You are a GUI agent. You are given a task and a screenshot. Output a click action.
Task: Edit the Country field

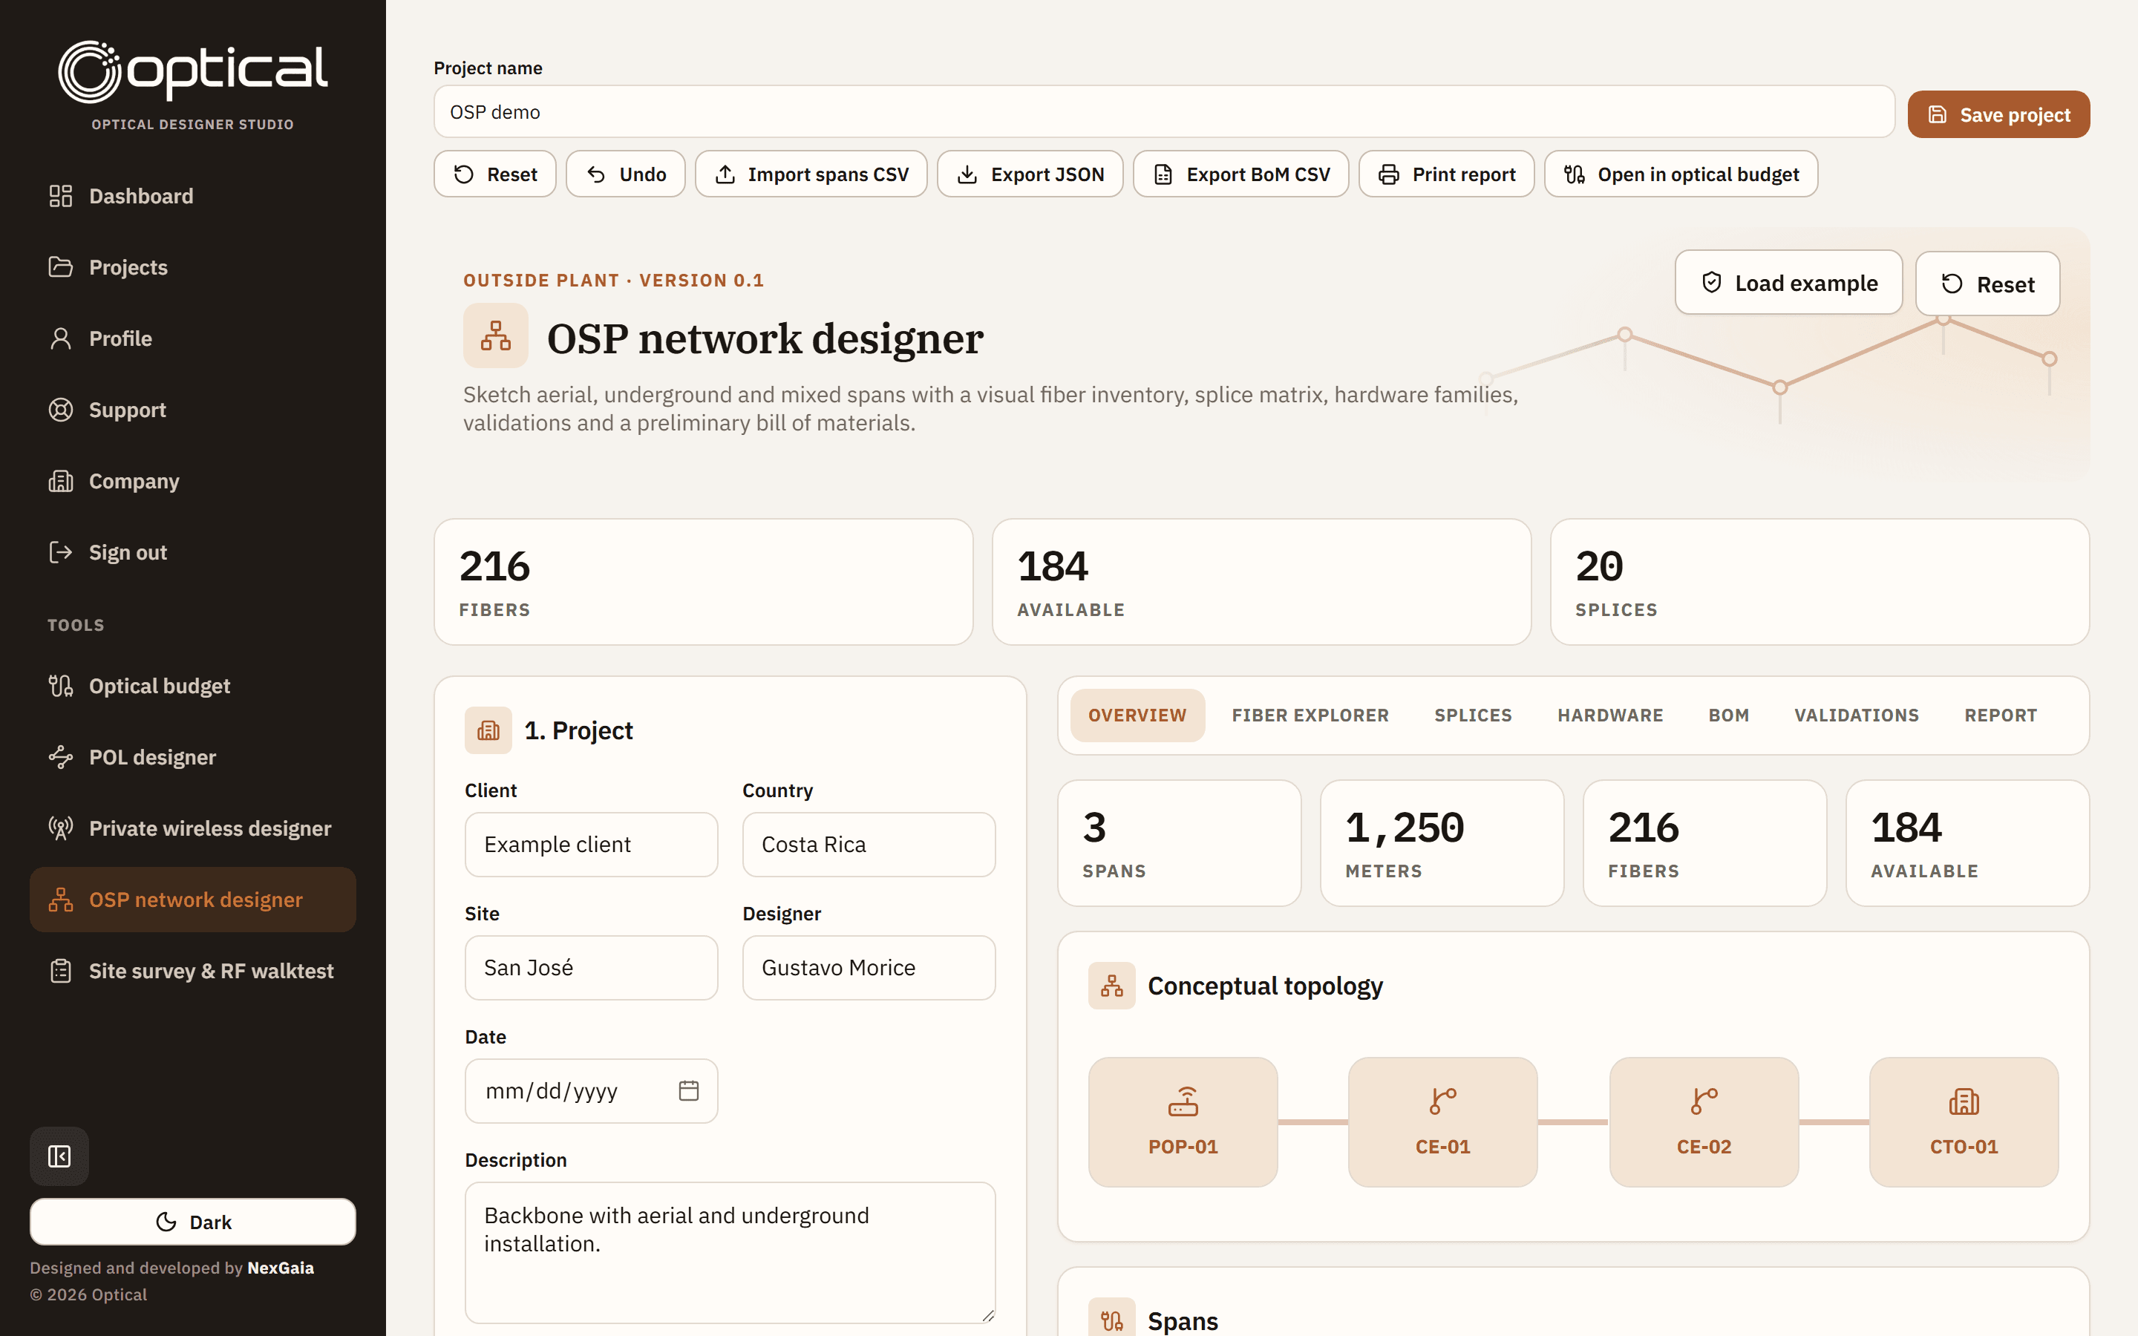coord(869,845)
